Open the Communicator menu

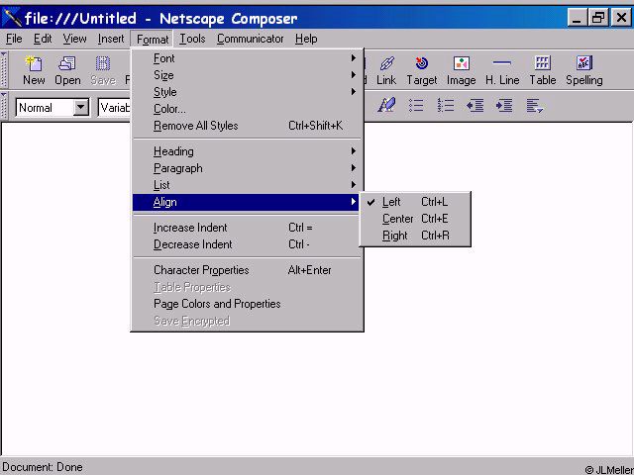coord(250,40)
